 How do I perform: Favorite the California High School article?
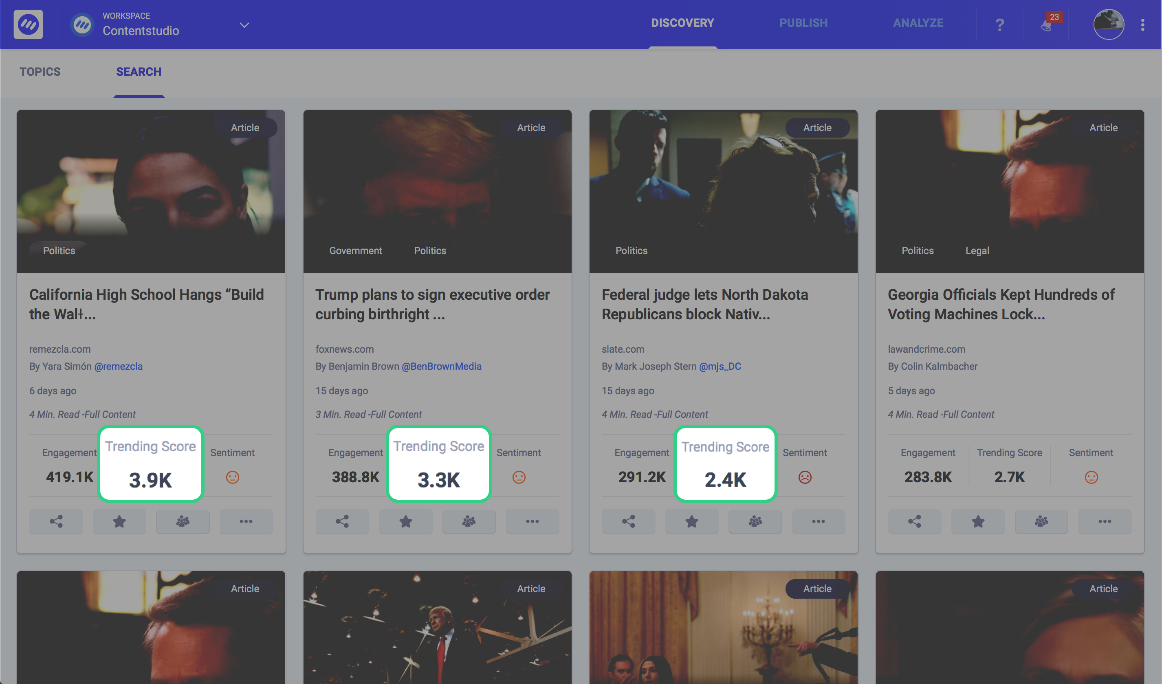click(119, 522)
